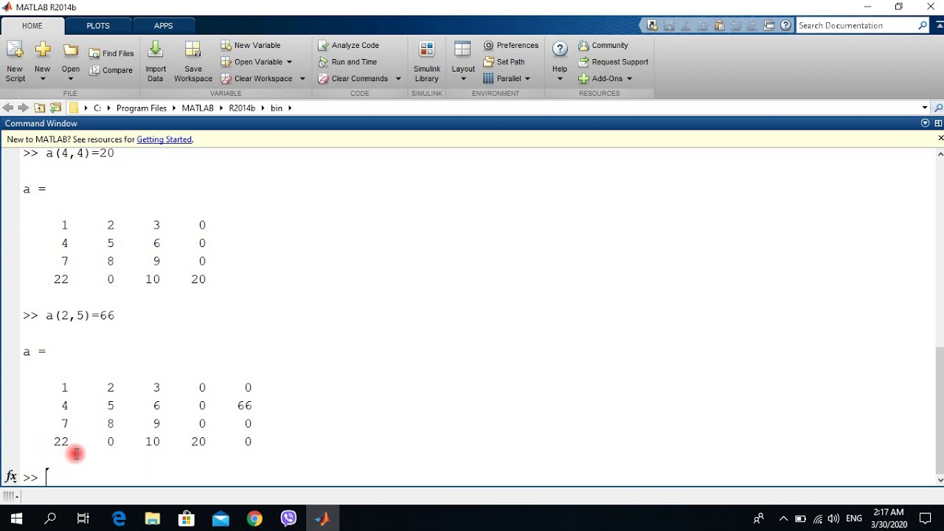Click MATLAB folder in address path
This screenshot has height=531, width=944.
click(x=198, y=108)
